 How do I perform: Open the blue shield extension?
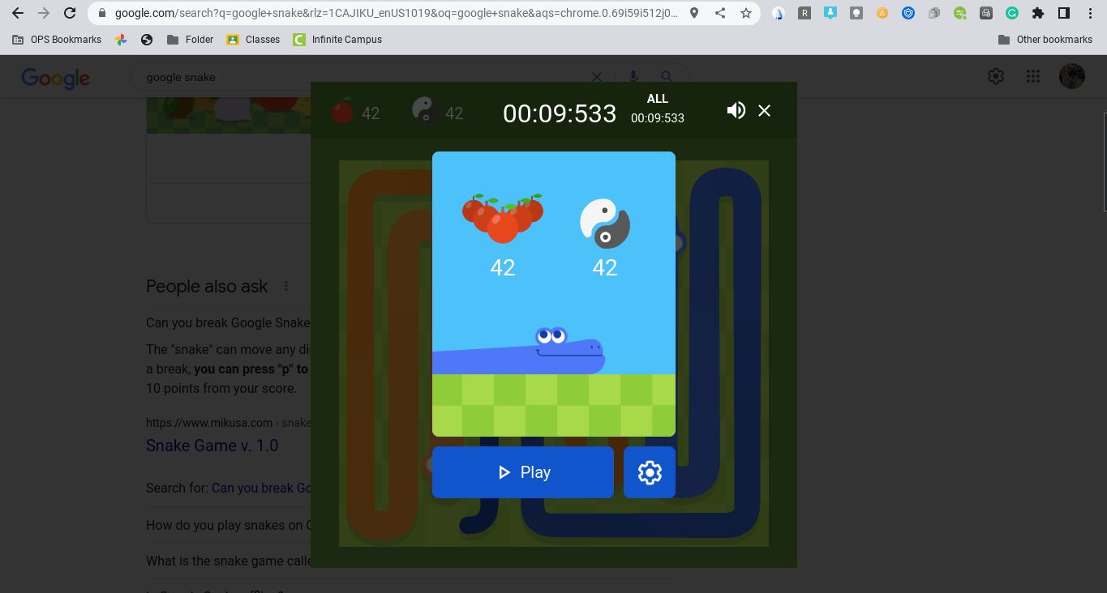pyautogui.click(x=908, y=13)
